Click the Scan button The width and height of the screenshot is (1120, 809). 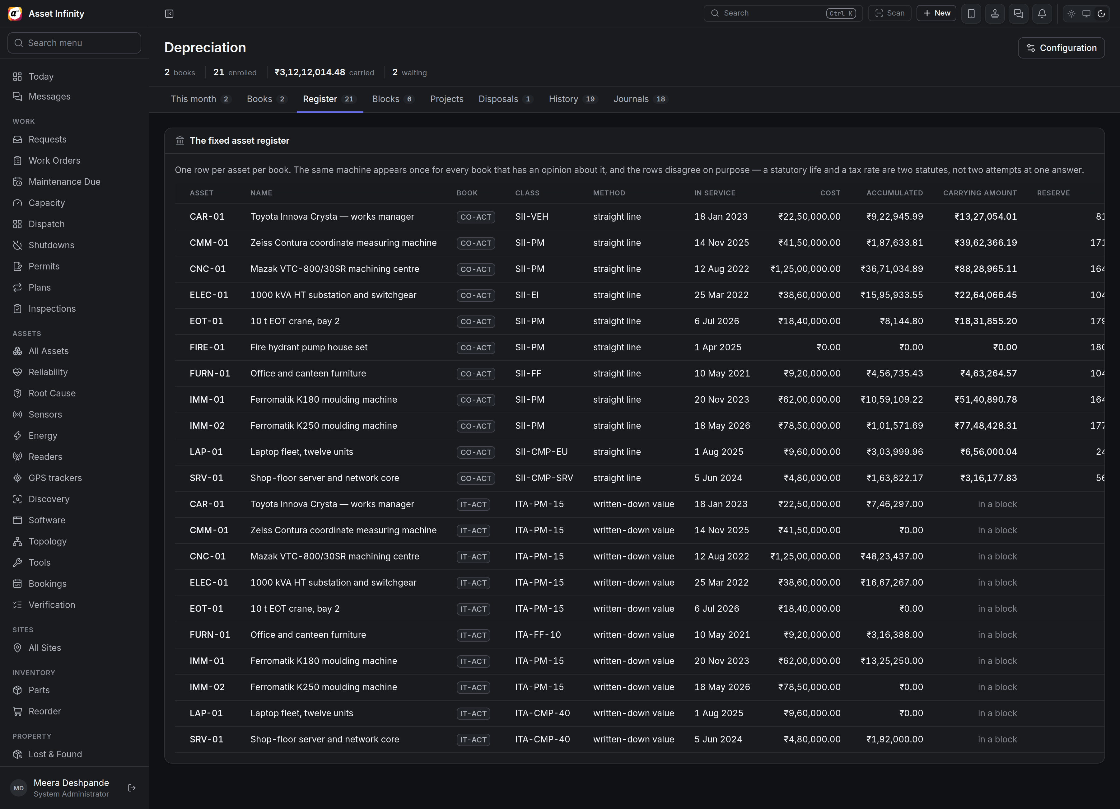(889, 13)
